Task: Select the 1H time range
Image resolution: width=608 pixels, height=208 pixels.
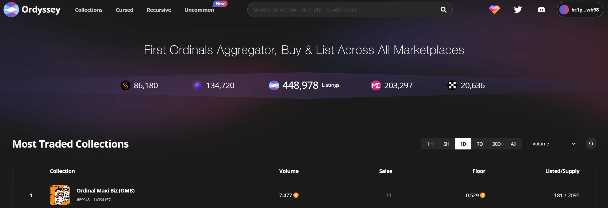Action: point(430,144)
